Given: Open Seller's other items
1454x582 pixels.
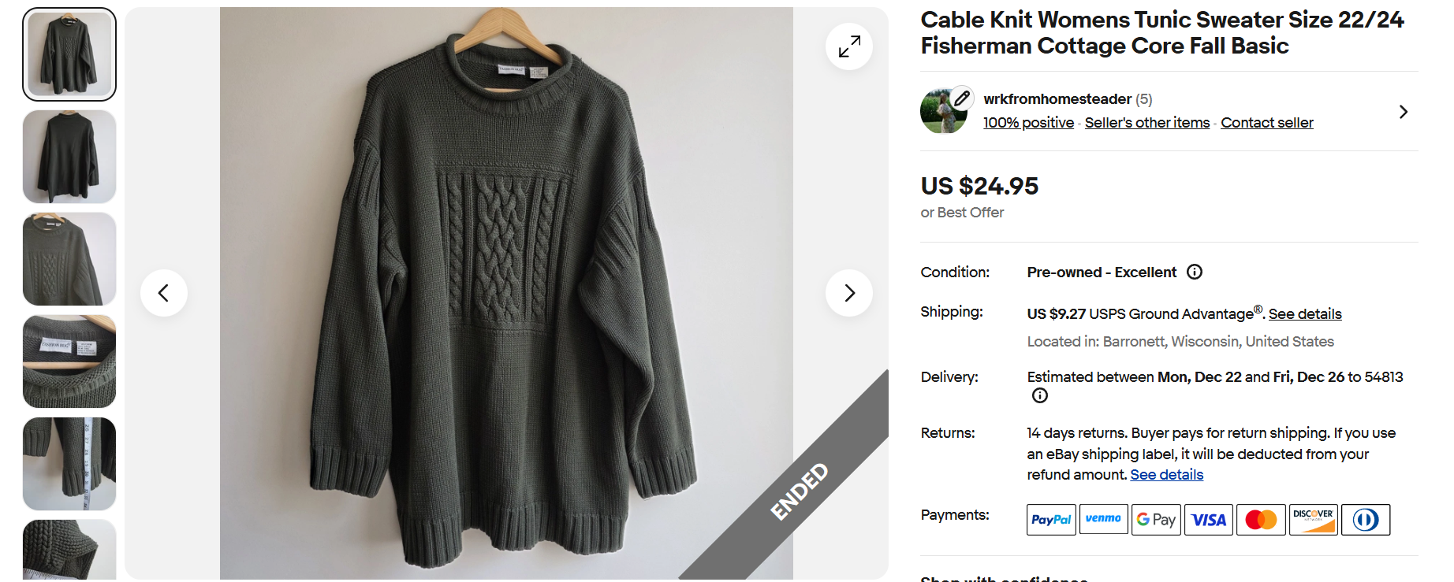Looking at the screenshot, I should tap(1146, 123).
